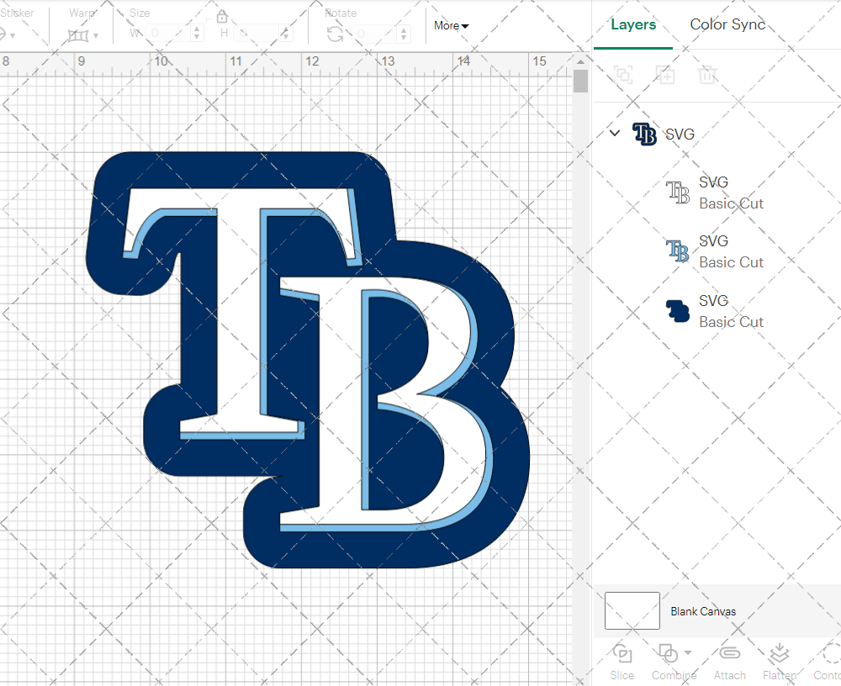Toggle the size aspect ratio lock
This screenshot has height=686, width=841.
point(222,17)
